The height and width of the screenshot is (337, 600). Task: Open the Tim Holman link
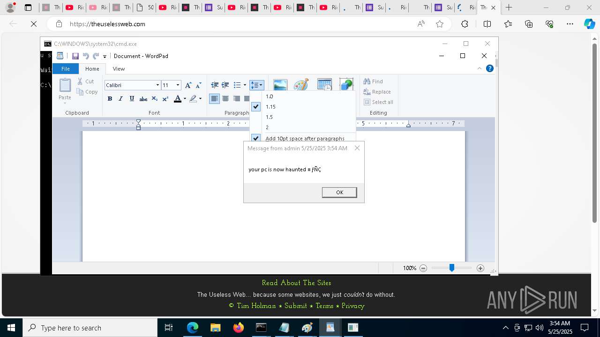(256, 306)
